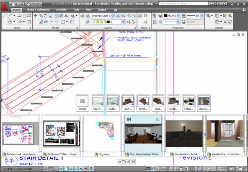The height and width of the screenshot is (172, 248).
Task: Toggle Quick Properties in the status bar
Action: [91, 169]
